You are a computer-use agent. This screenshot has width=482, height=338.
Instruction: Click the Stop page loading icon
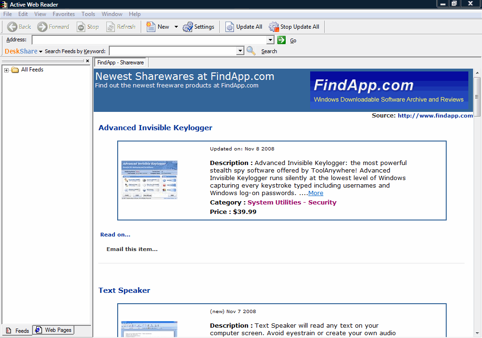click(81, 27)
